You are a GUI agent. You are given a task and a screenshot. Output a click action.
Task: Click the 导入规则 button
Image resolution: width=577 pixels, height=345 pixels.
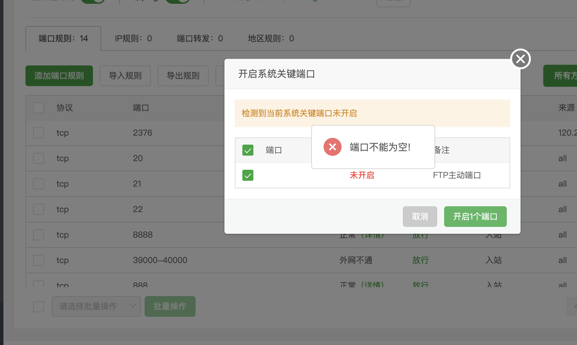pyautogui.click(x=125, y=76)
